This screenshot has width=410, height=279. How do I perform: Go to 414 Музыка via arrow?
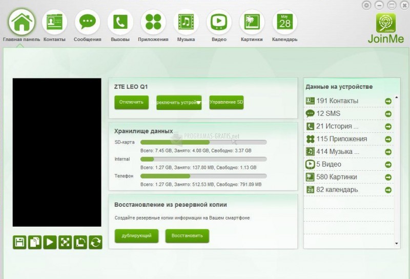[x=388, y=152]
